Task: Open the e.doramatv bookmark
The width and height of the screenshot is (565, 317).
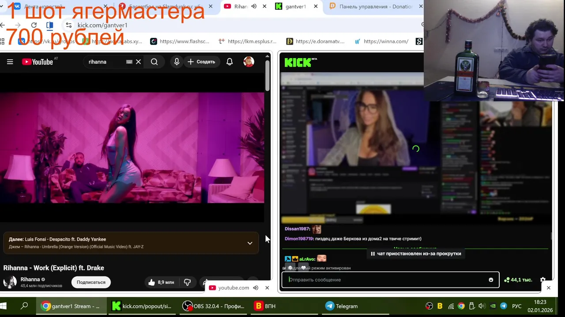Action: [x=315, y=41]
